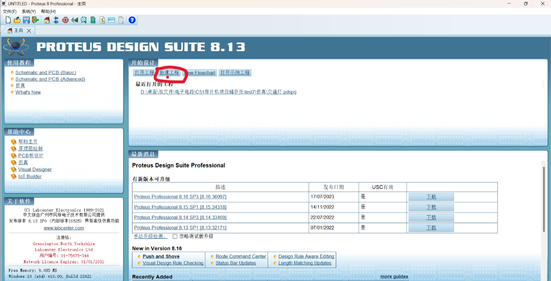Open Push and Shove link
This screenshot has width=551, height=281.
[161, 256]
